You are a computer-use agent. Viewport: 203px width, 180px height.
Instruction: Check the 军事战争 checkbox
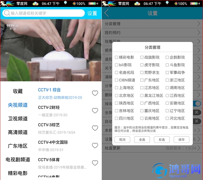[x=167, y=72]
